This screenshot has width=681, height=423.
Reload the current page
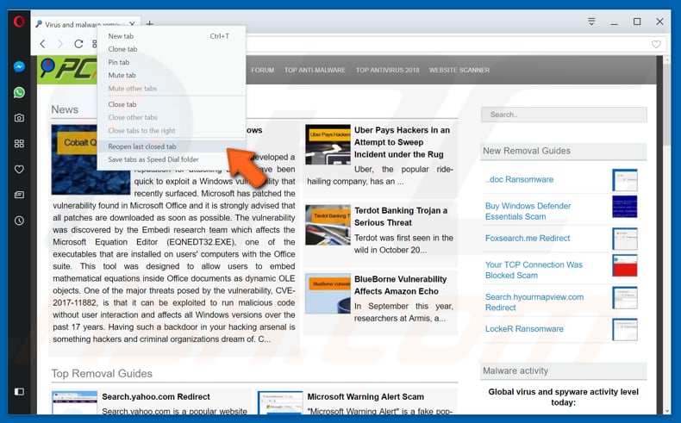coord(78,44)
